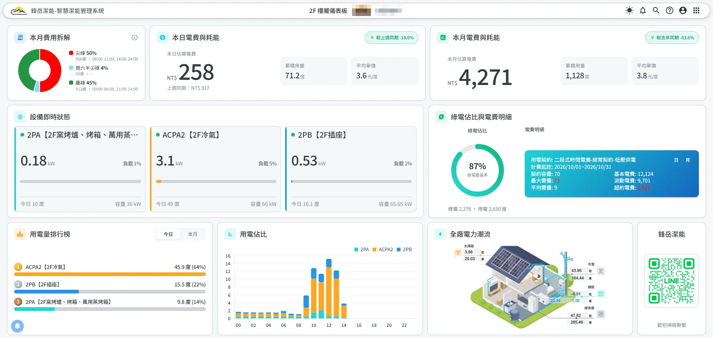The image size is (713, 338).
Task: Toggle 2PA series in chart legend
Action: coord(362,249)
